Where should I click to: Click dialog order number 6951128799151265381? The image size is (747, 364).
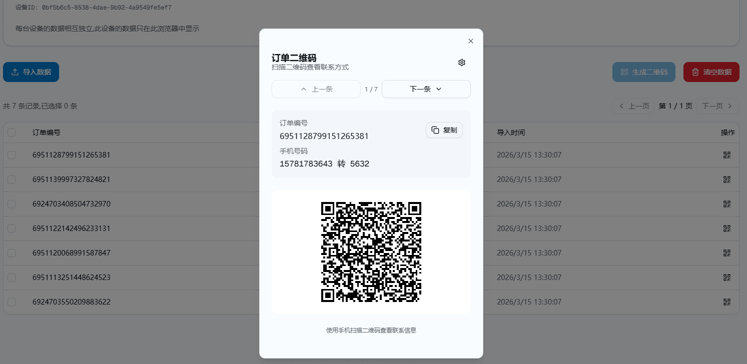pos(324,136)
